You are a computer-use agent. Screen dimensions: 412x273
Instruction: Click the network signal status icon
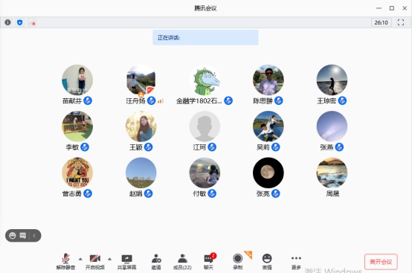(32, 22)
